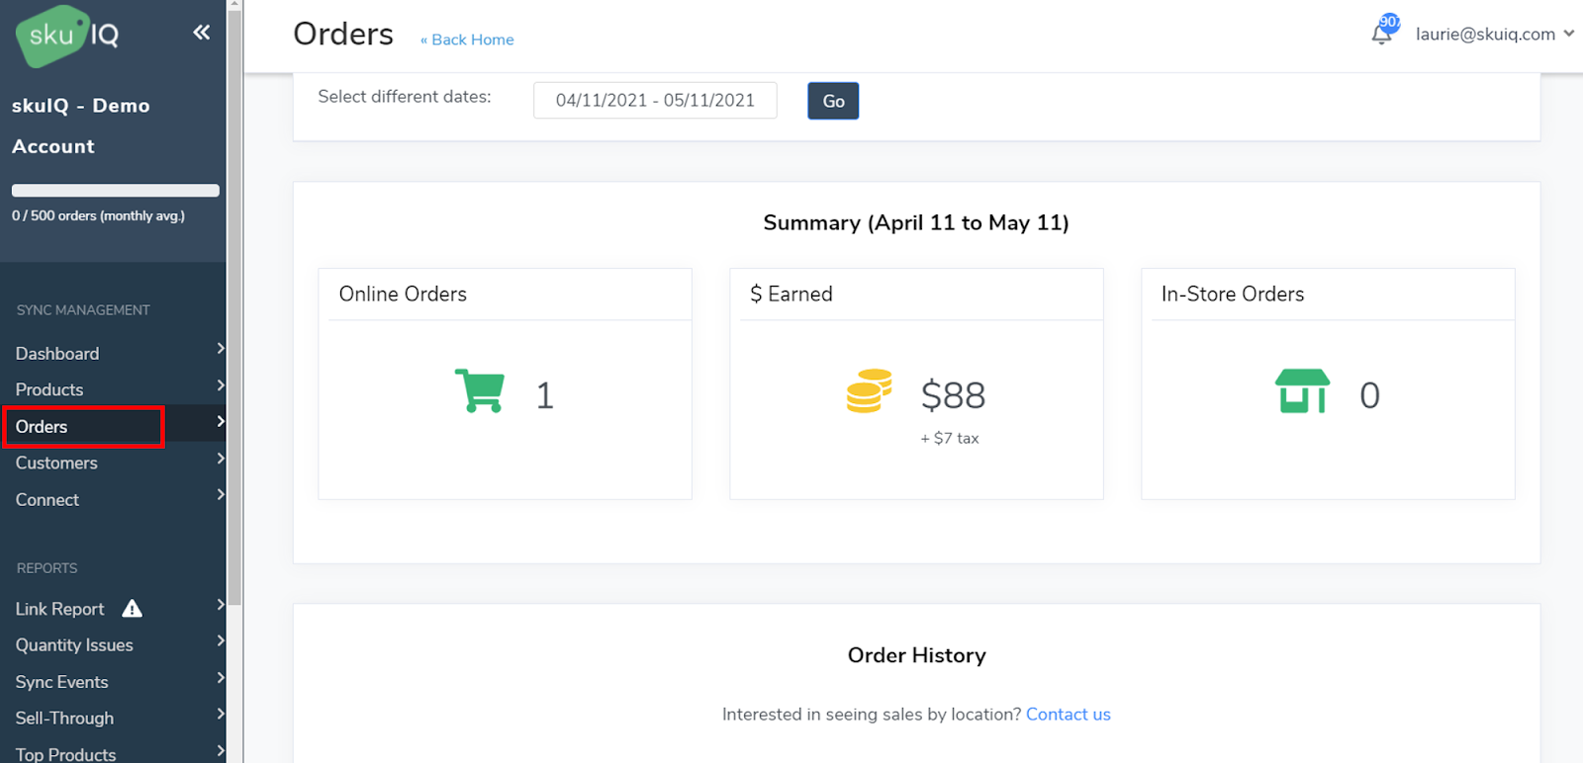Click the Contact us link
Image resolution: width=1583 pixels, height=763 pixels.
point(1068,715)
